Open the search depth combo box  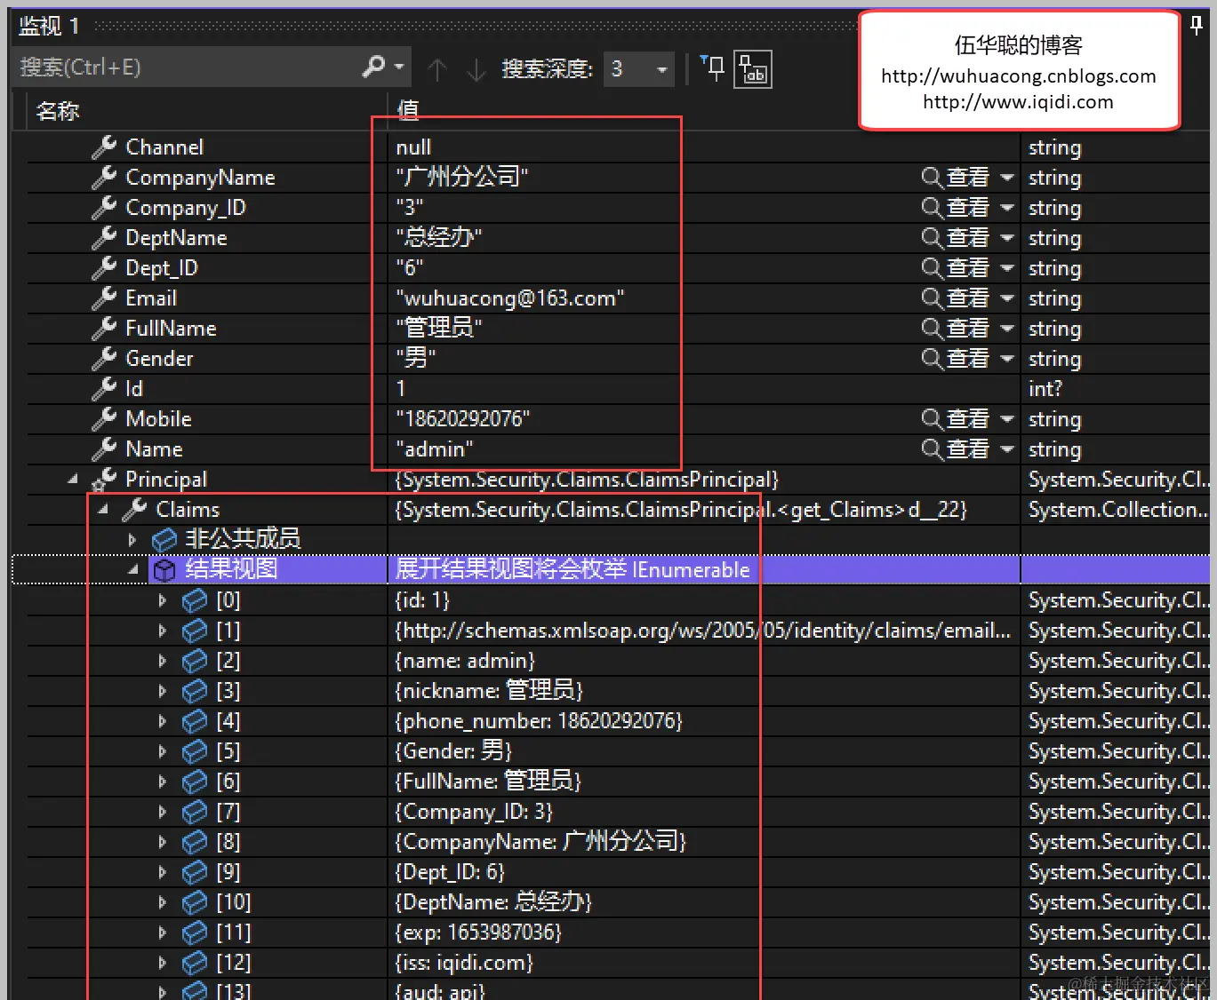(x=638, y=68)
